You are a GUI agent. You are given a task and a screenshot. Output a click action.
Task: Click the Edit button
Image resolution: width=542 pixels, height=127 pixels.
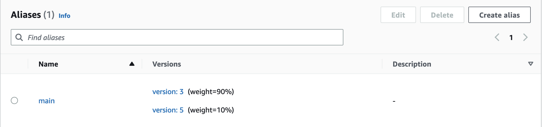click(x=398, y=15)
